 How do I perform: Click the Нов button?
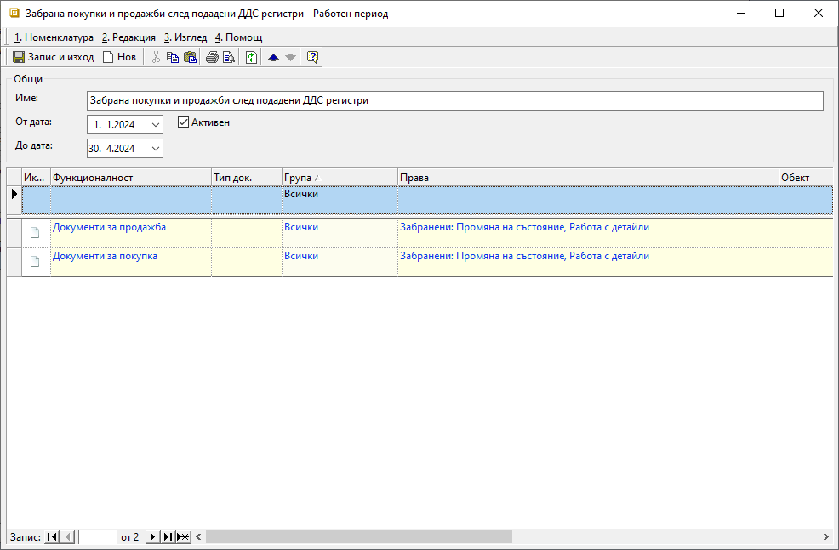[x=119, y=58]
